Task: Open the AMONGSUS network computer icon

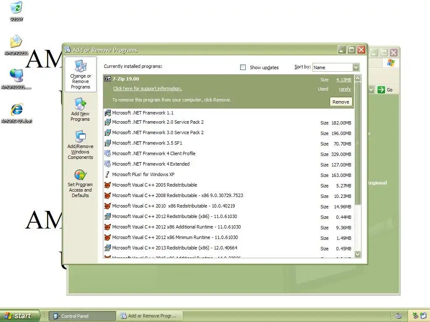Action: pos(16,75)
